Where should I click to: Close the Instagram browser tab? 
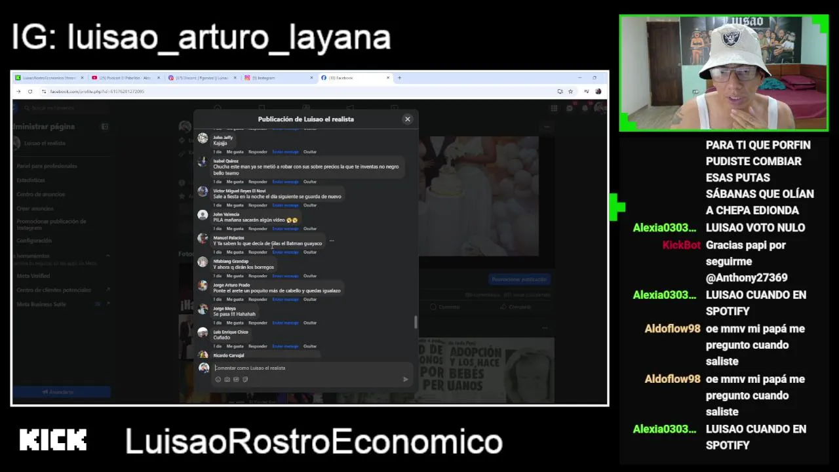click(x=311, y=78)
